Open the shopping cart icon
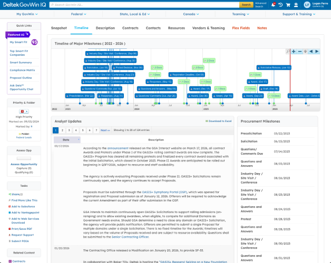Viewport: 331px width, 263px height. pos(288,5)
